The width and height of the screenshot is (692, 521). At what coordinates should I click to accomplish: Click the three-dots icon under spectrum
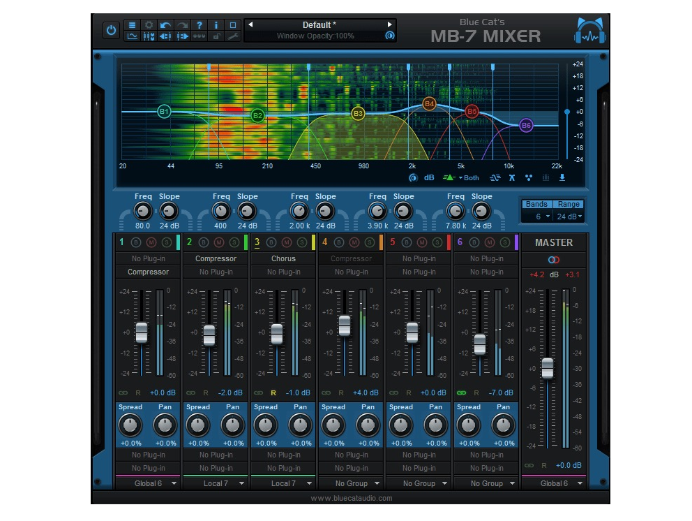(x=529, y=177)
